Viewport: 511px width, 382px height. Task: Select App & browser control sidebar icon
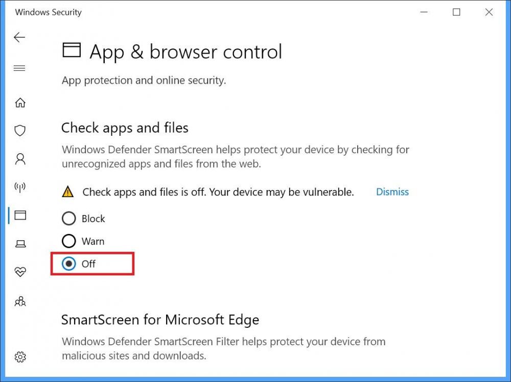tap(20, 216)
